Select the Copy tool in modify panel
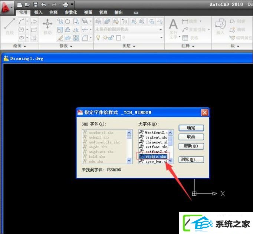 pos(60,21)
